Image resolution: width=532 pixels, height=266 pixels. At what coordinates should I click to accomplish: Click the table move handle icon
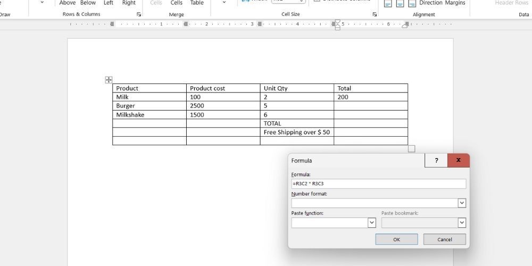click(109, 80)
